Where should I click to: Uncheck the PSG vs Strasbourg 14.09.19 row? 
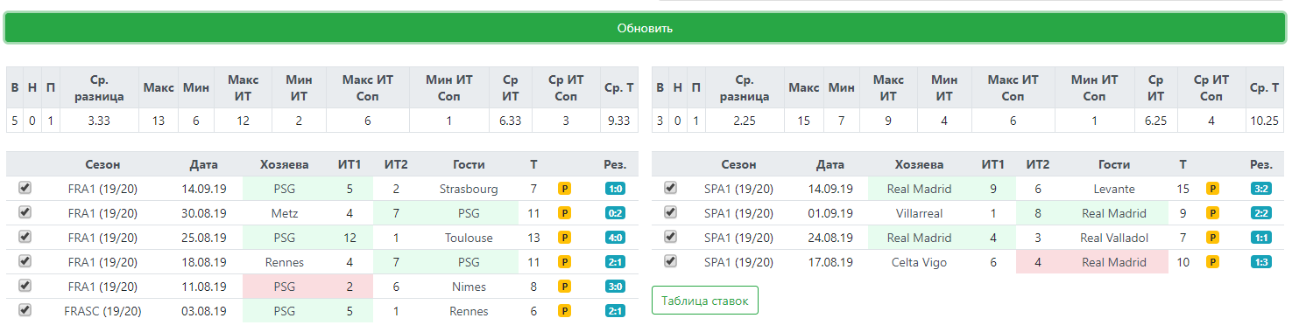click(x=25, y=188)
